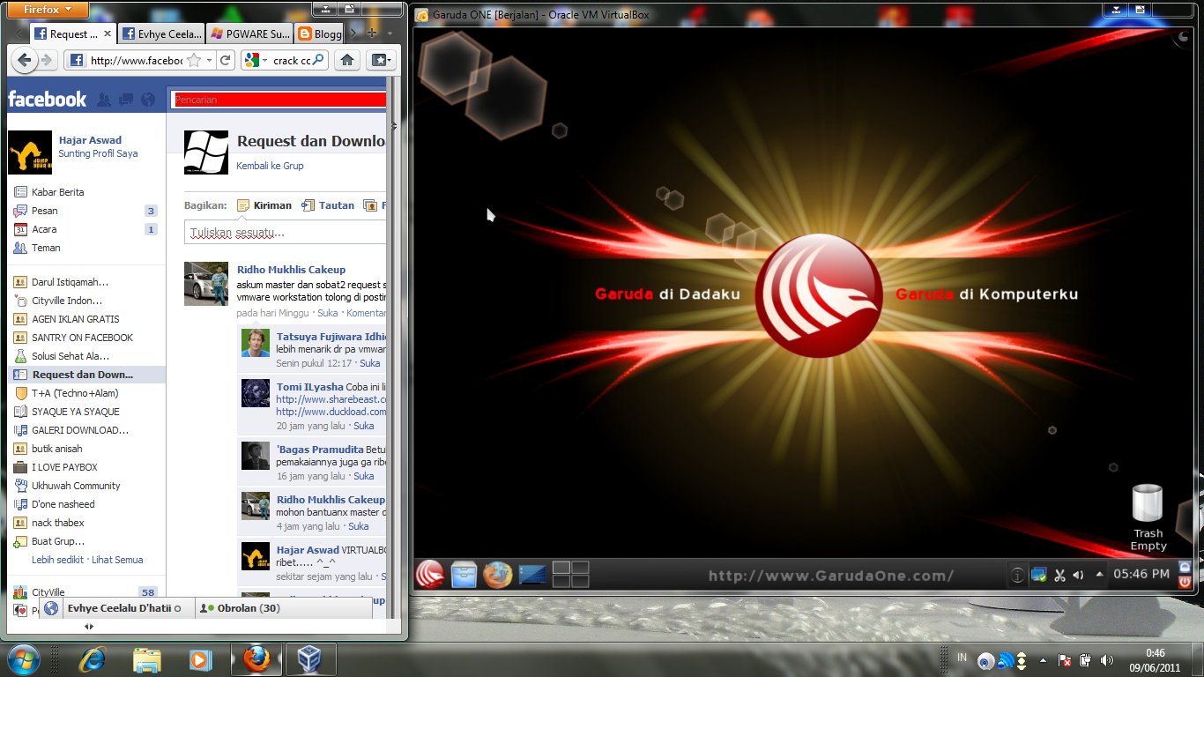Bookmark this page with the star icon
This screenshot has height=751, width=1204.
point(194,60)
